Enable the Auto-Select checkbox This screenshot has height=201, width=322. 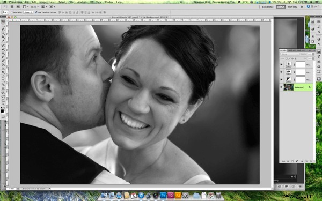[12, 12]
